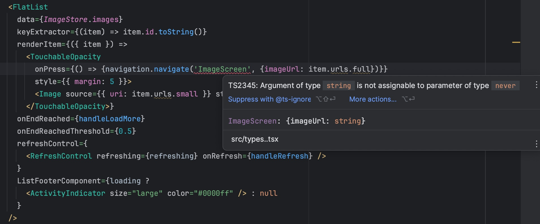540x224 pixels.
Task: Open the More actions... link
Action: pos(373,99)
